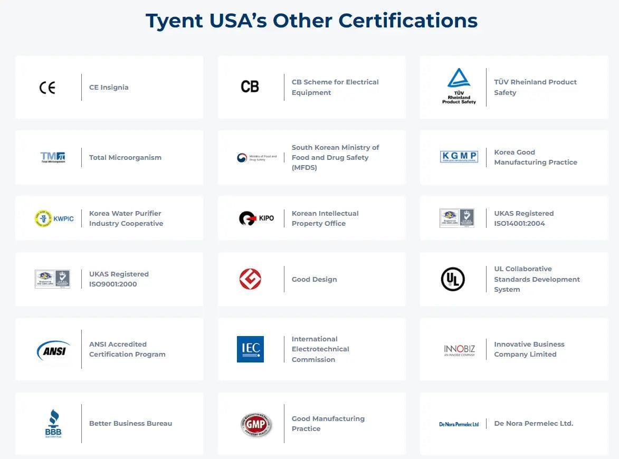Viewport: 619px width, 459px height.
Task: Click the De Nora Permelec Ltd. label
Action: pyautogui.click(x=533, y=423)
